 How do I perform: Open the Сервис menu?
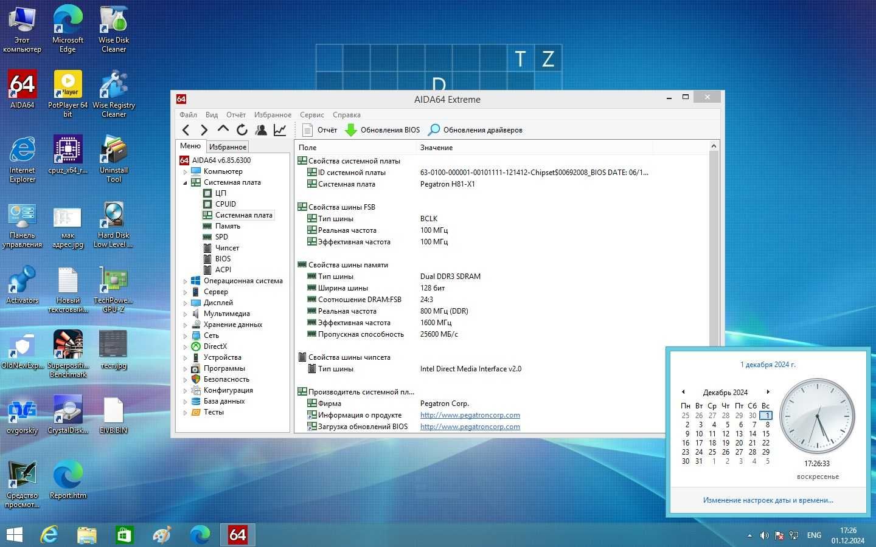click(311, 114)
